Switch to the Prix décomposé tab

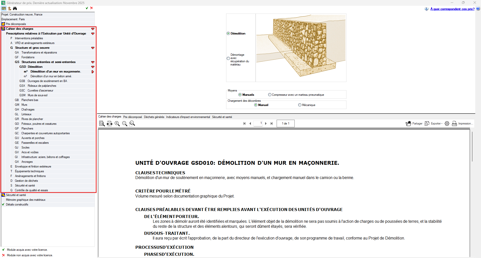pos(133,117)
